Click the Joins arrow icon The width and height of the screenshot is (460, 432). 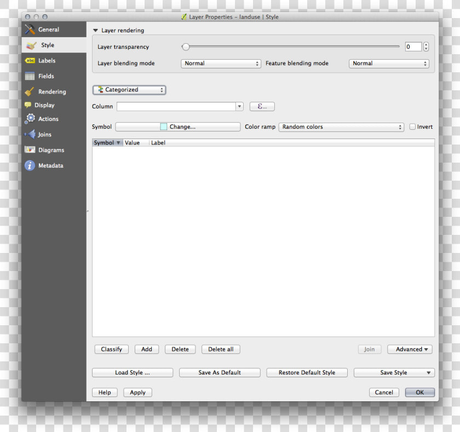[30, 134]
